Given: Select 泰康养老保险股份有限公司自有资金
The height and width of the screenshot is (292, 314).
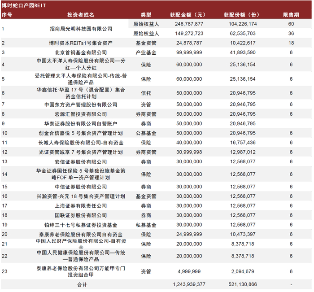Looking at the screenshot, I should tap(81, 235).
